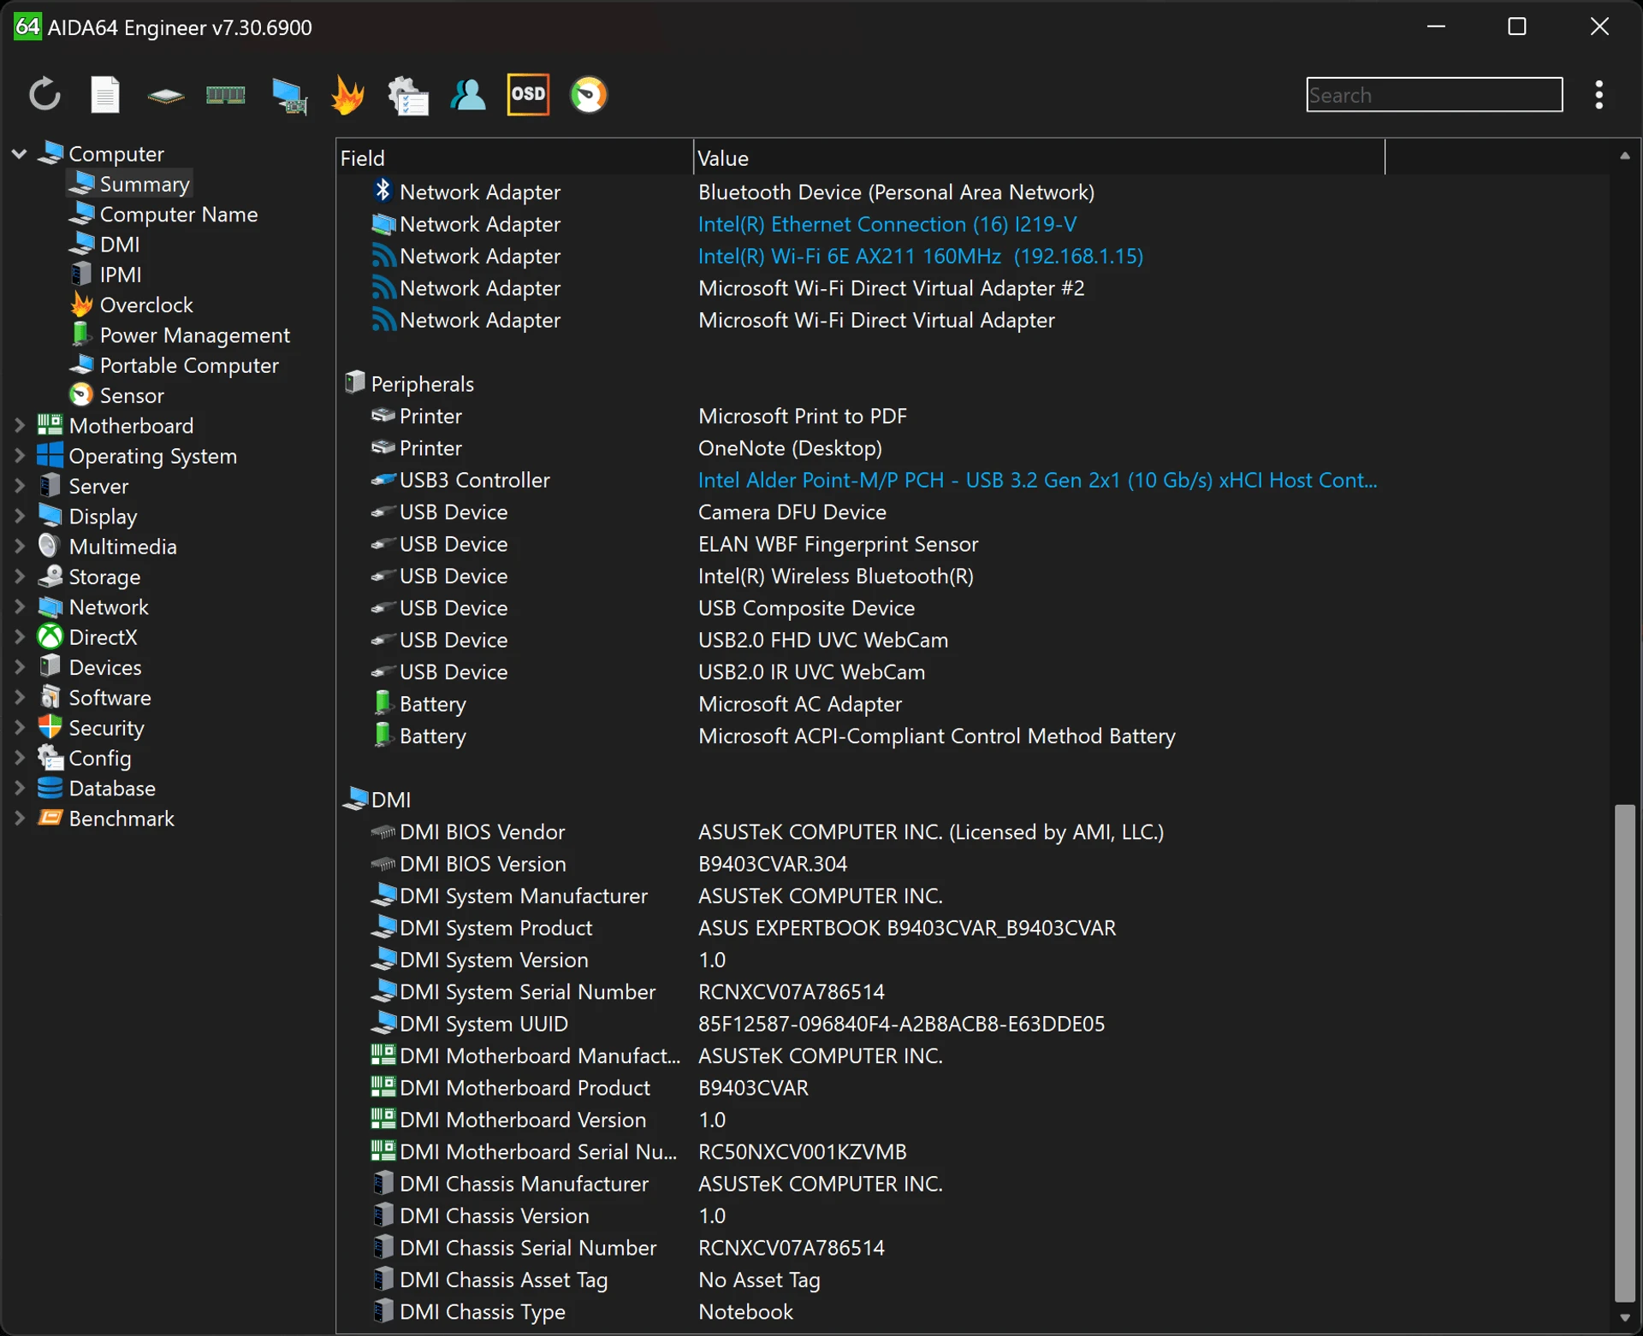Image resolution: width=1643 pixels, height=1336 pixels.
Task: Click the vertical scrollbar thumb
Action: 1624,1053
